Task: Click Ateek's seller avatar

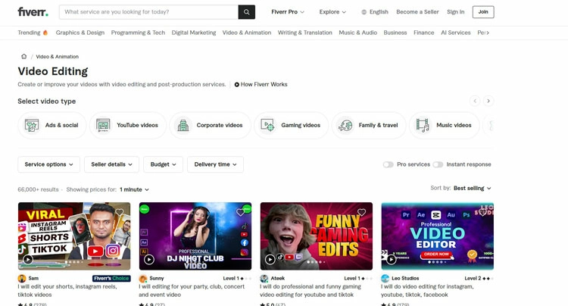Action: 264,279
